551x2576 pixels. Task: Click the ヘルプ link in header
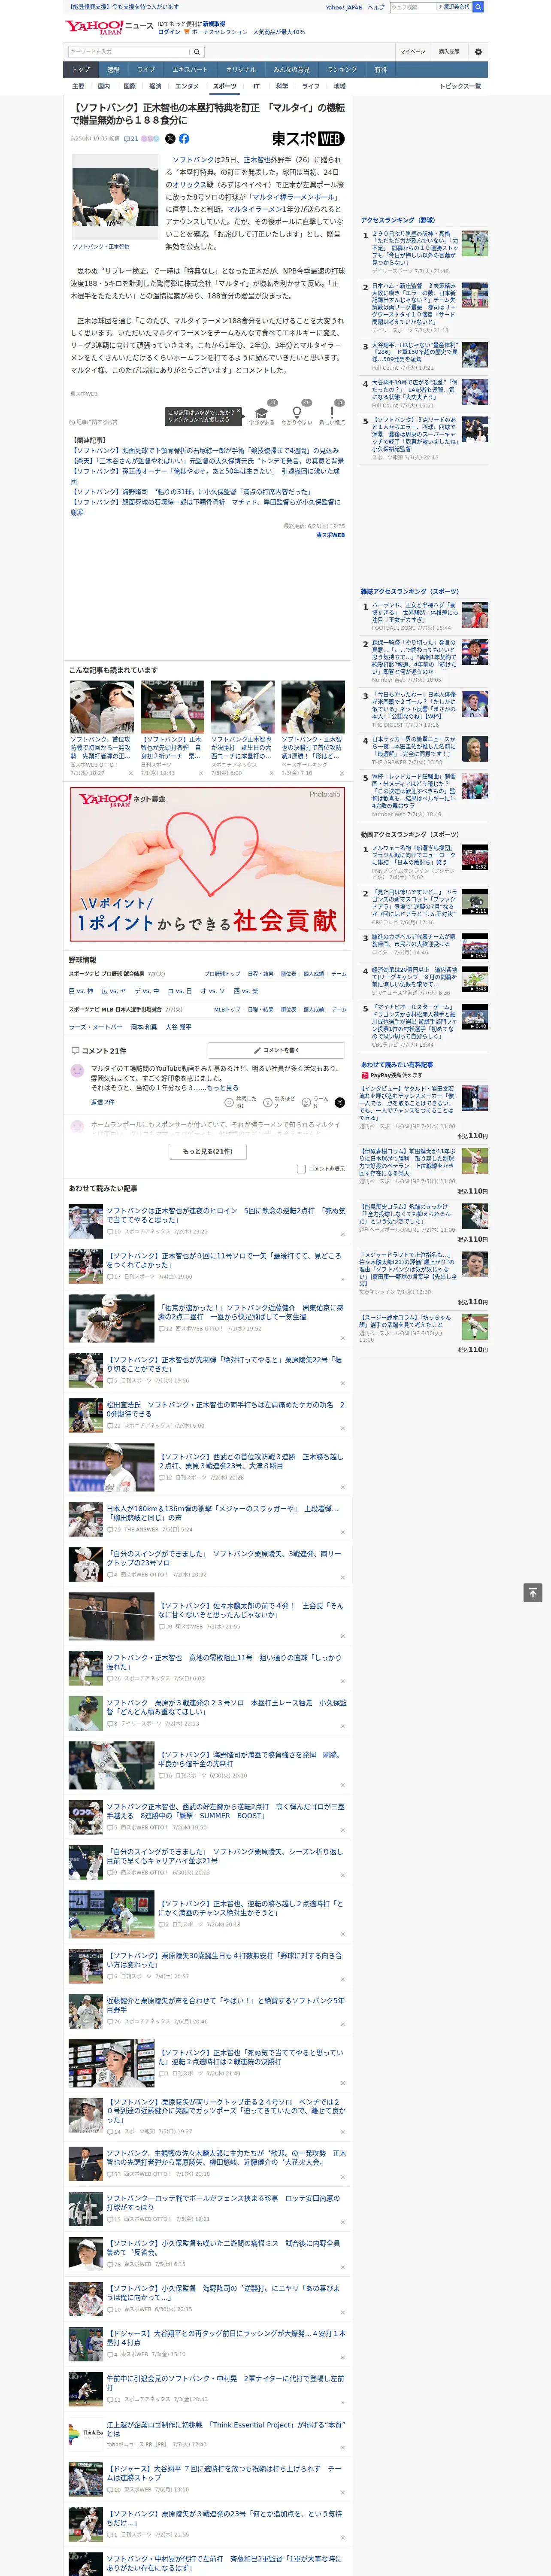tap(376, 7)
